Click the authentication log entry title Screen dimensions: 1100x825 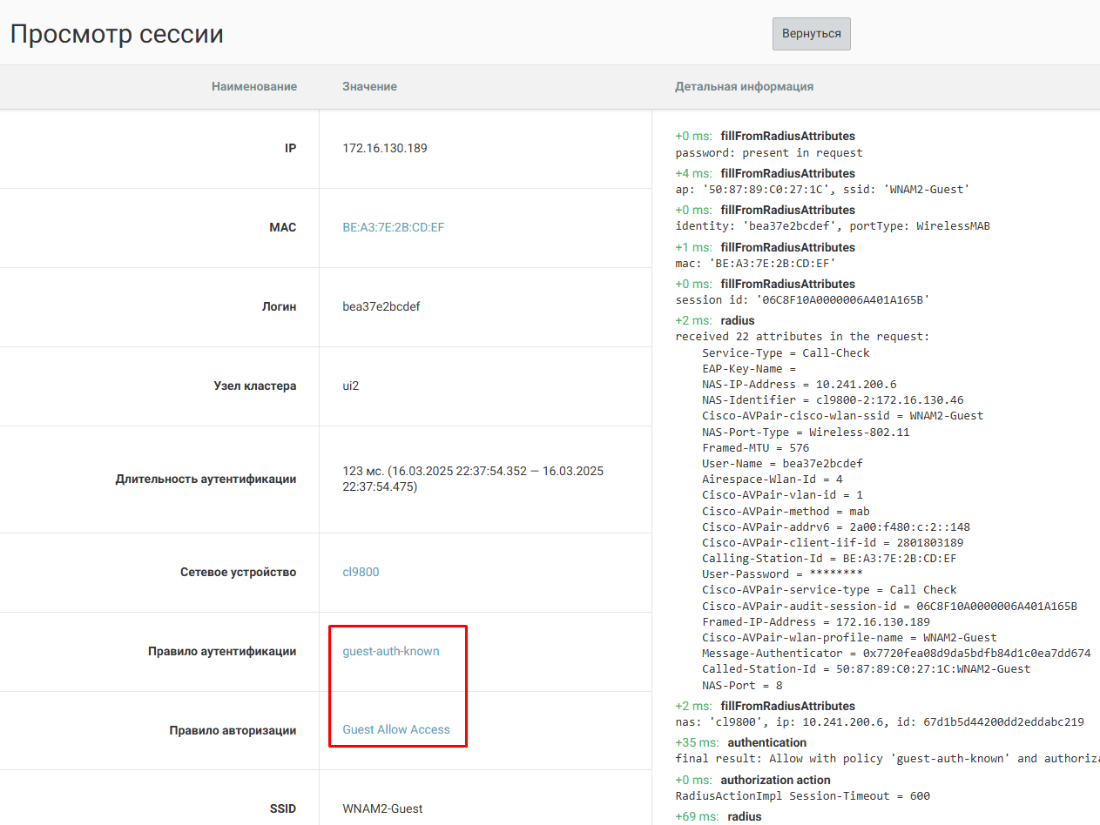766,742
